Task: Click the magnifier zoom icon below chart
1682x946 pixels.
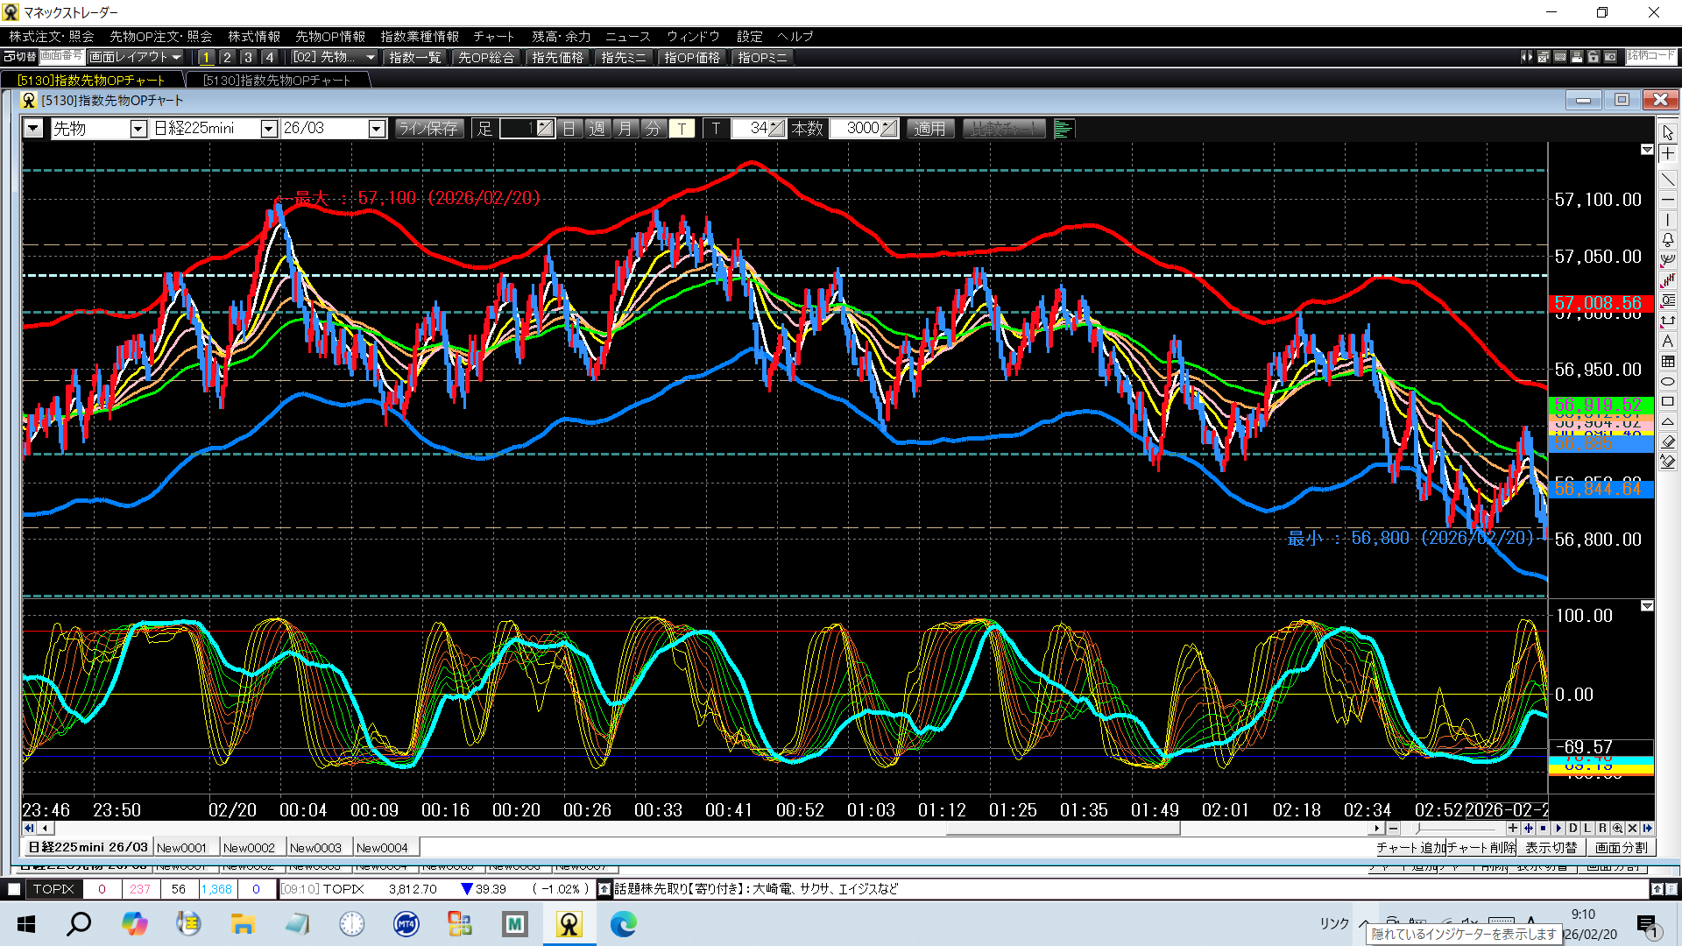Action: pos(1617,828)
